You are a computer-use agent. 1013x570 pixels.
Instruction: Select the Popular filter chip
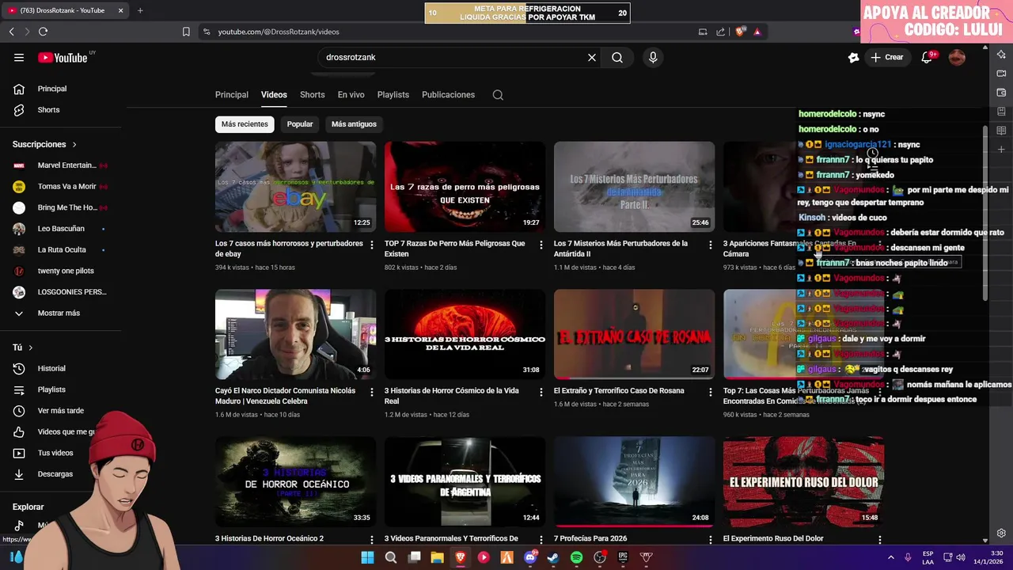(x=299, y=123)
